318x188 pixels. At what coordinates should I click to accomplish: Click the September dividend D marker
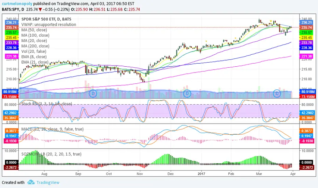[x=93, y=94]
